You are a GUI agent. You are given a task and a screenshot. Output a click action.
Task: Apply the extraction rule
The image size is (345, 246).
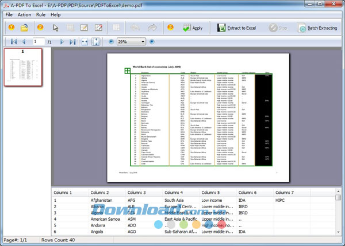tap(193, 28)
